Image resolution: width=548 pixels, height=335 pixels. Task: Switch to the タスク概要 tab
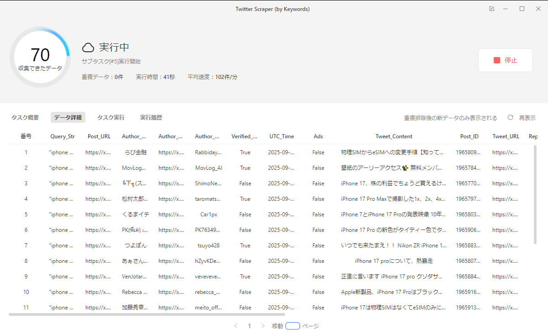(24, 117)
